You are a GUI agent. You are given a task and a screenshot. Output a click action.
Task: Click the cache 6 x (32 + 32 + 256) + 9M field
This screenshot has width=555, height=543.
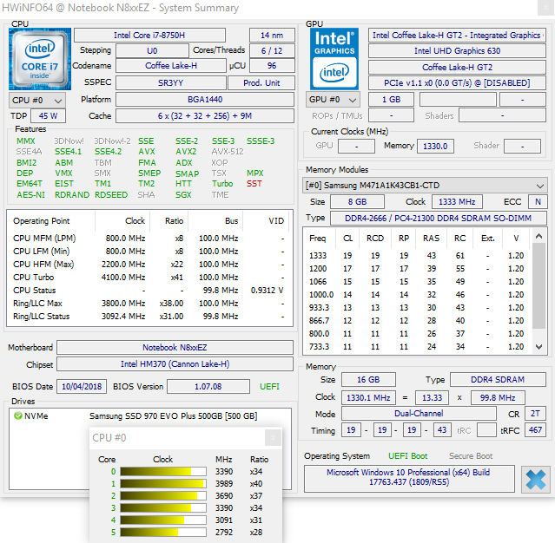coord(205,116)
